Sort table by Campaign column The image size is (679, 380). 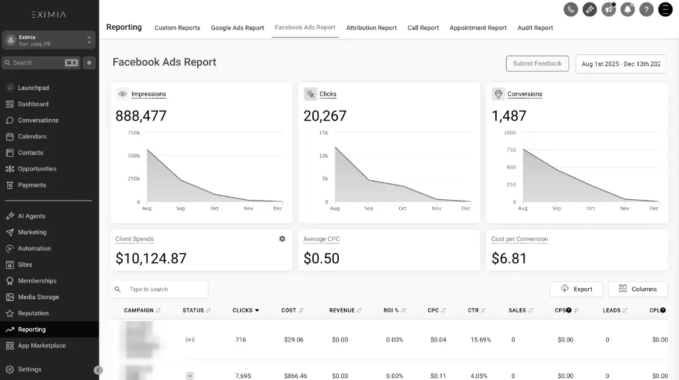click(x=143, y=310)
